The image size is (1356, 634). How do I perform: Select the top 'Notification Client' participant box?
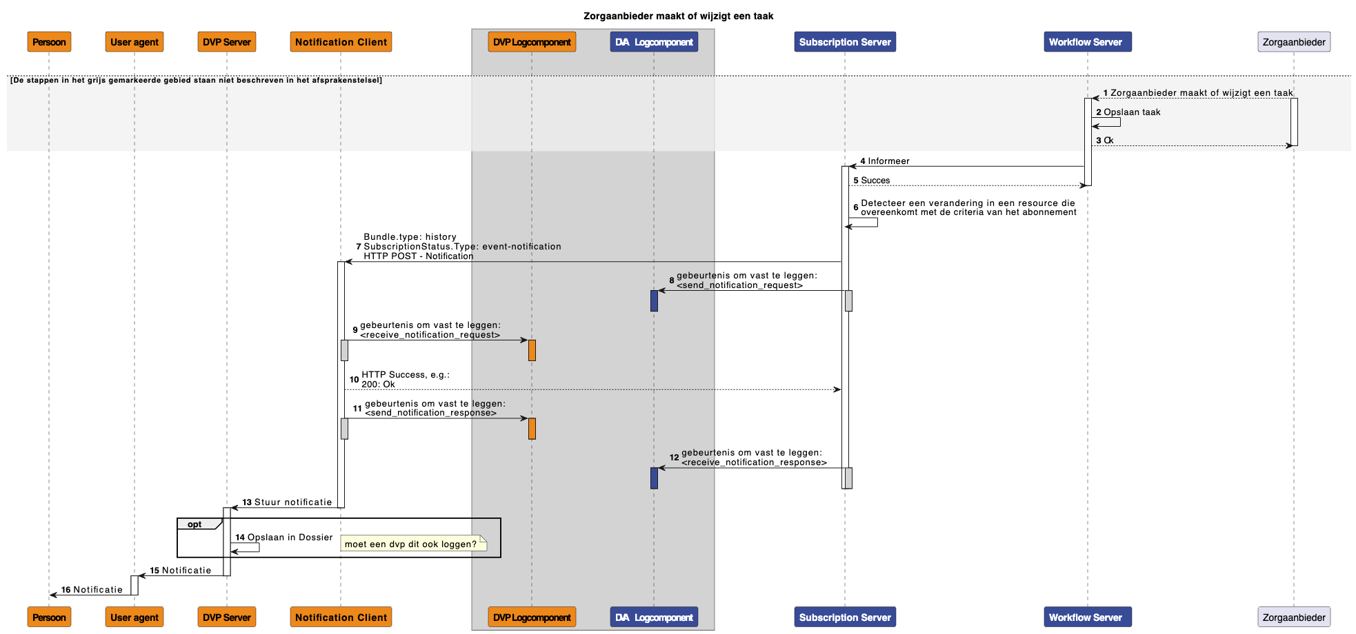[x=341, y=42]
